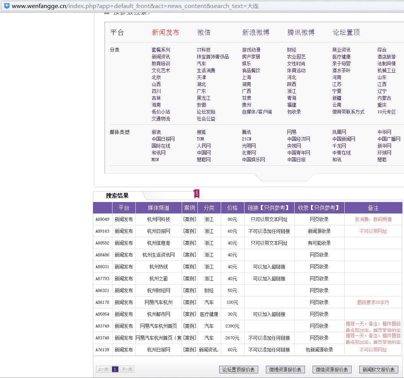Filter by region 黑龙江
This screenshot has width=404, height=378.
(204, 98)
